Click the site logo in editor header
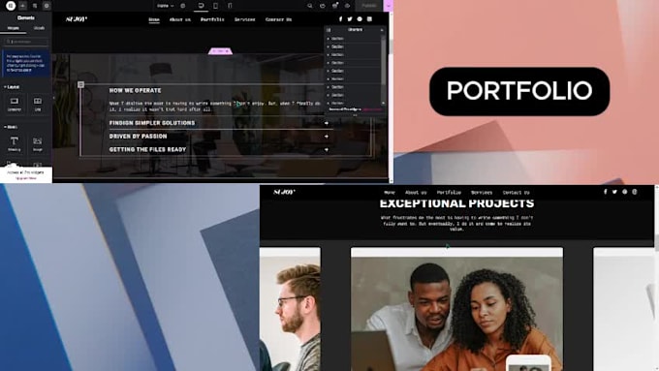Image resolution: width=659 pixels, height=371 pixels. pos(76,19)
